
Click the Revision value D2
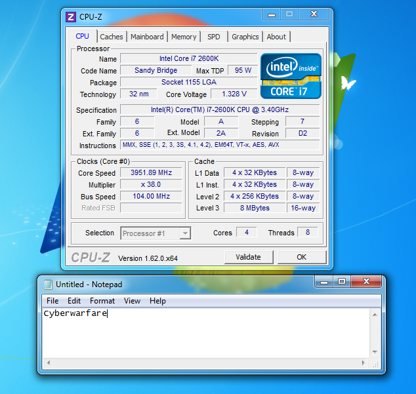(302, 133)
